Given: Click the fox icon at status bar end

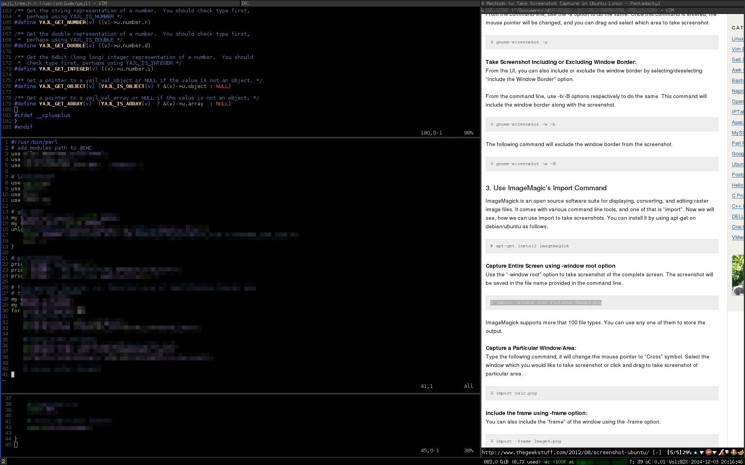Looking at the screenshot, I should (741, 453).
